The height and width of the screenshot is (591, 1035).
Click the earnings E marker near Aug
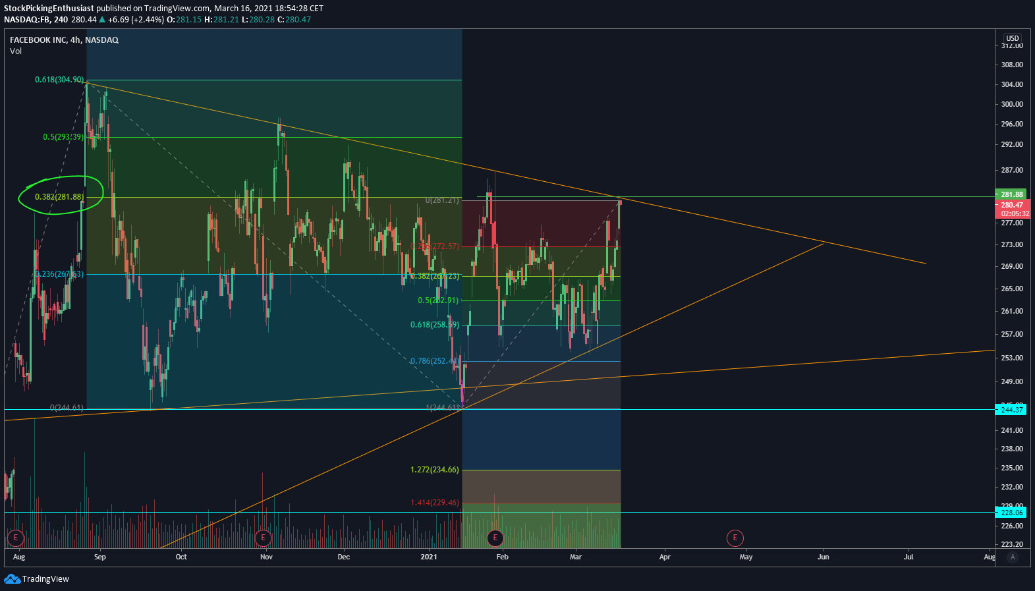click(15, 538)
